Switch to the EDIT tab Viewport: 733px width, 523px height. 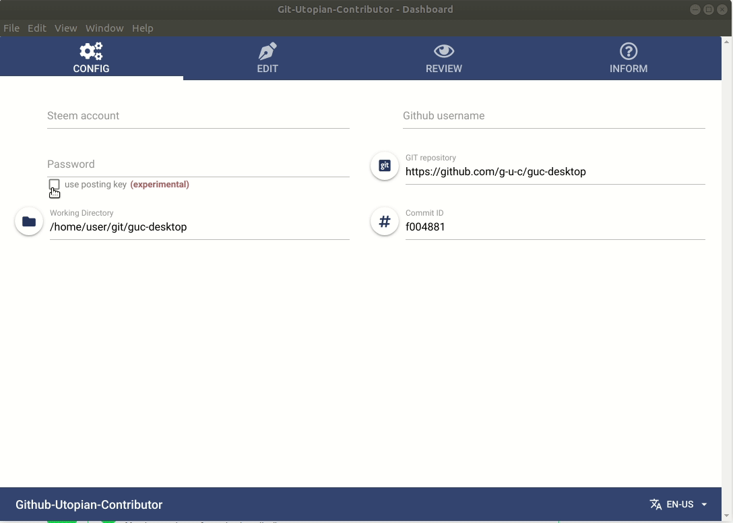click(267, 59)
